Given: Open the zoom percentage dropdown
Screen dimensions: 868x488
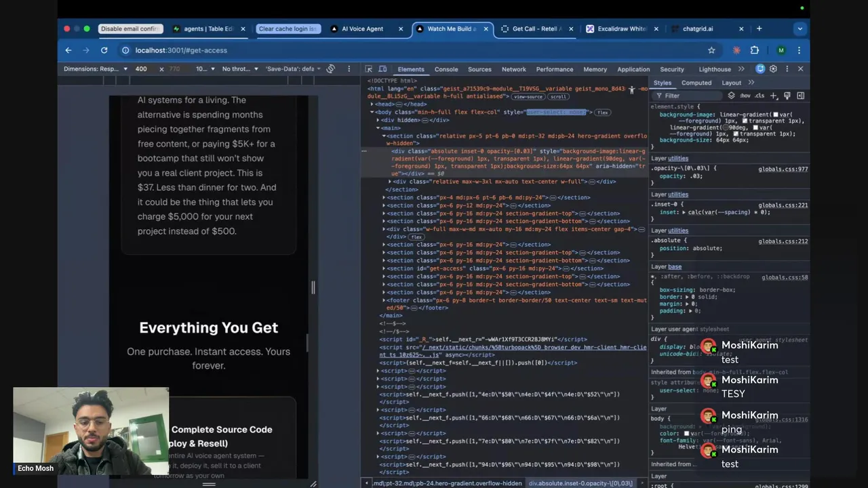Looking at the screenshot, I should (205, 68).
